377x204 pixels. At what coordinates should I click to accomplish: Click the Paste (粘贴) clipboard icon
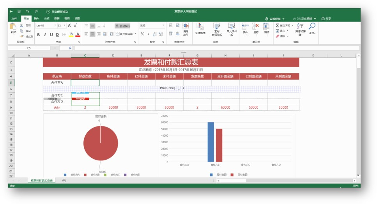(13, 26)
